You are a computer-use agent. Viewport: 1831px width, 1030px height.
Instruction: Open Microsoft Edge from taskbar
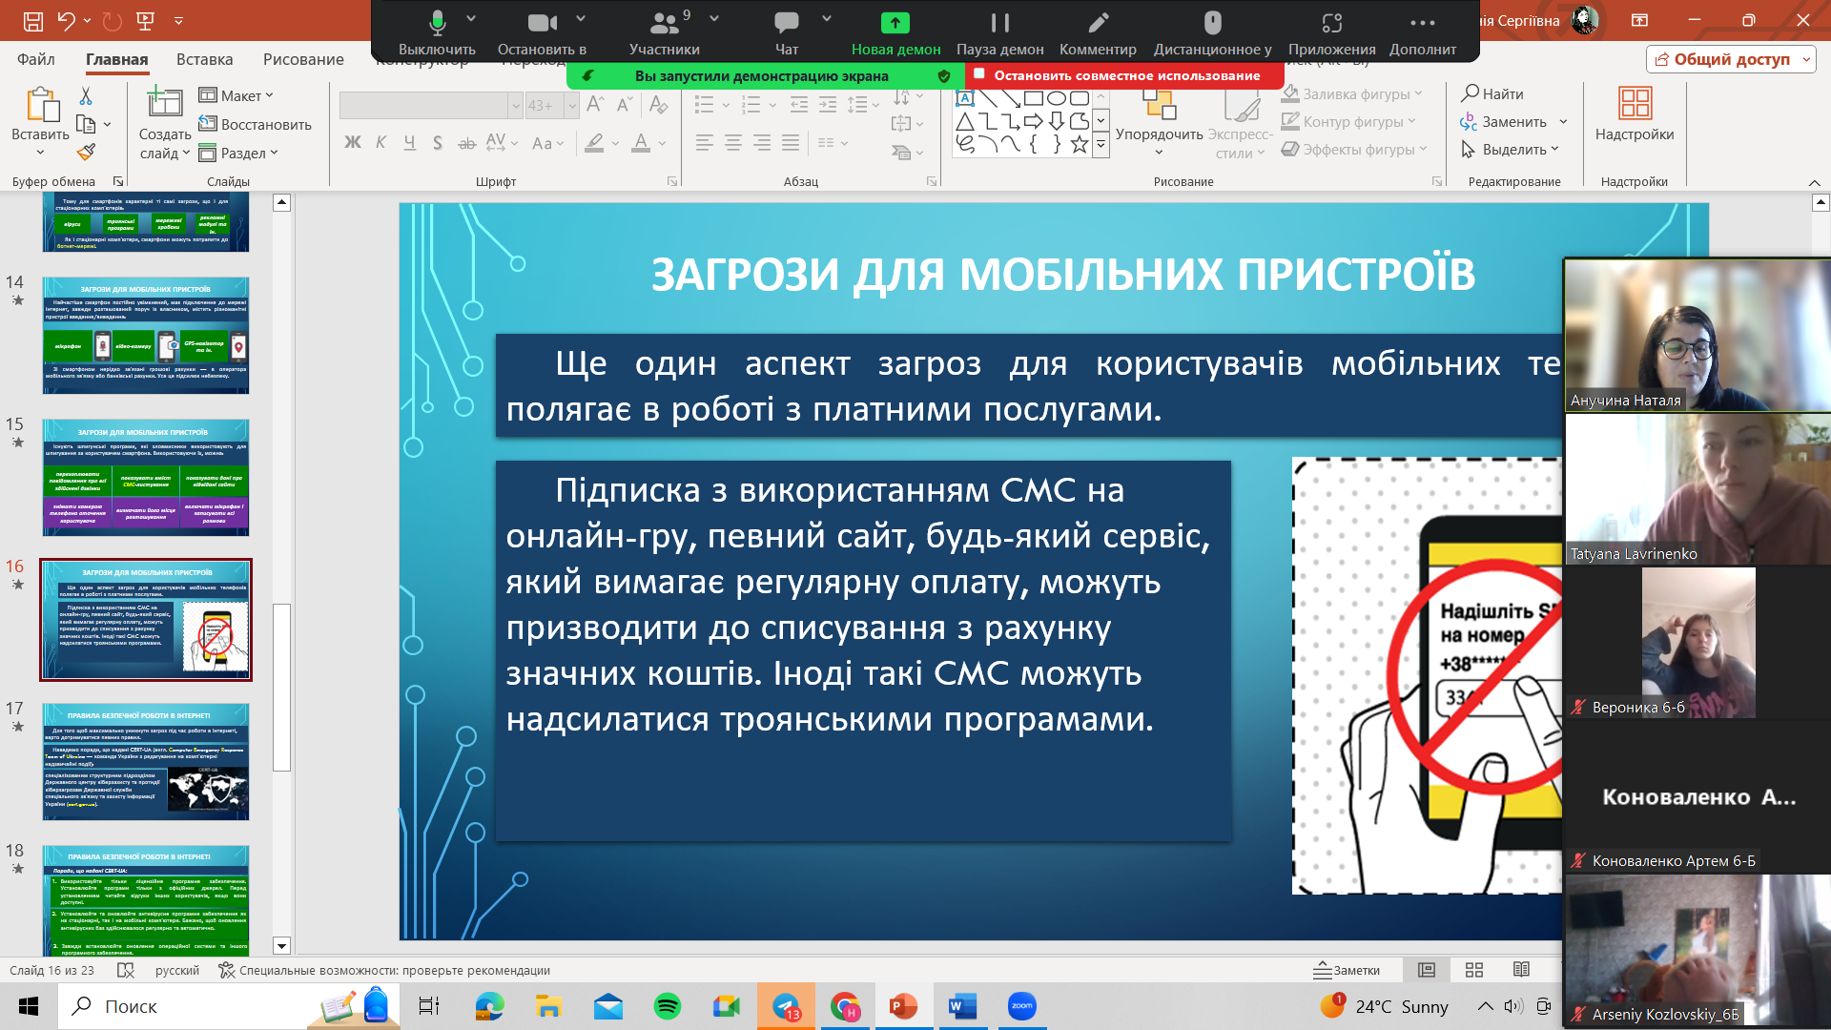tap(489, 1006)
